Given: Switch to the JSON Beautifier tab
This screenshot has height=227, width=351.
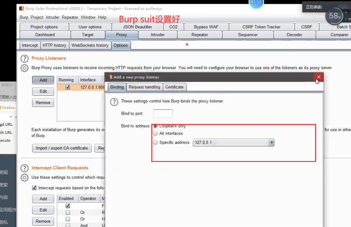Looking at the screenshot, I should tap(138, 27).
